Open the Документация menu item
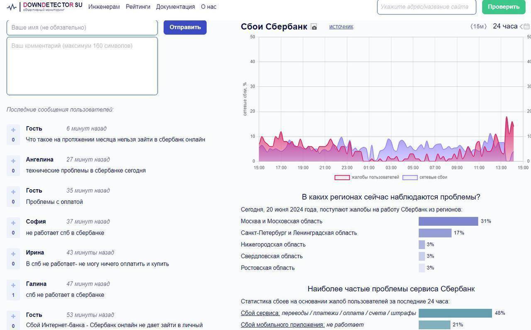Viewport: 531px width, 330px height. click(175, 7)
